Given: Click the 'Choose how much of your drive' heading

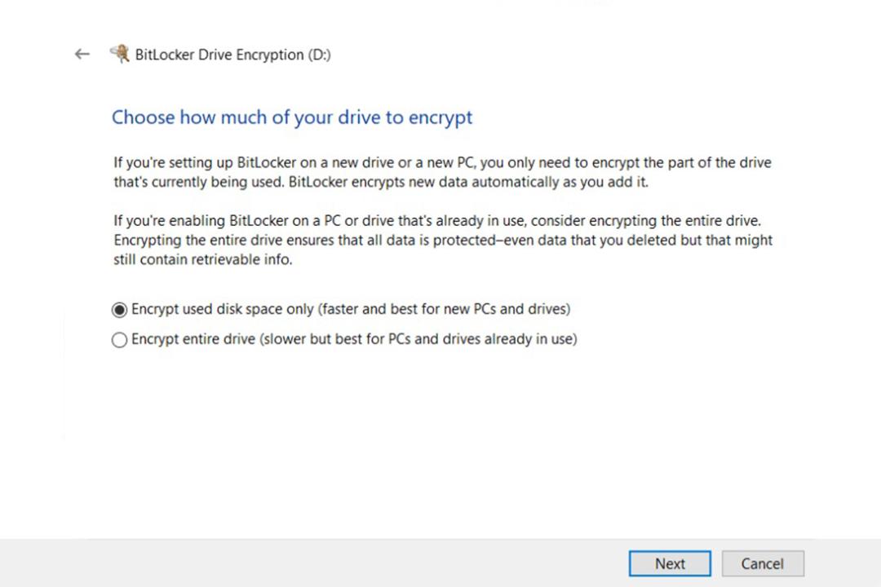Looking at the screenshot, I should [292, 117].
